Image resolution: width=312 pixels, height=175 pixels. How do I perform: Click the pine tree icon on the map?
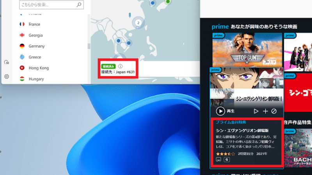[x=130, y=15]
